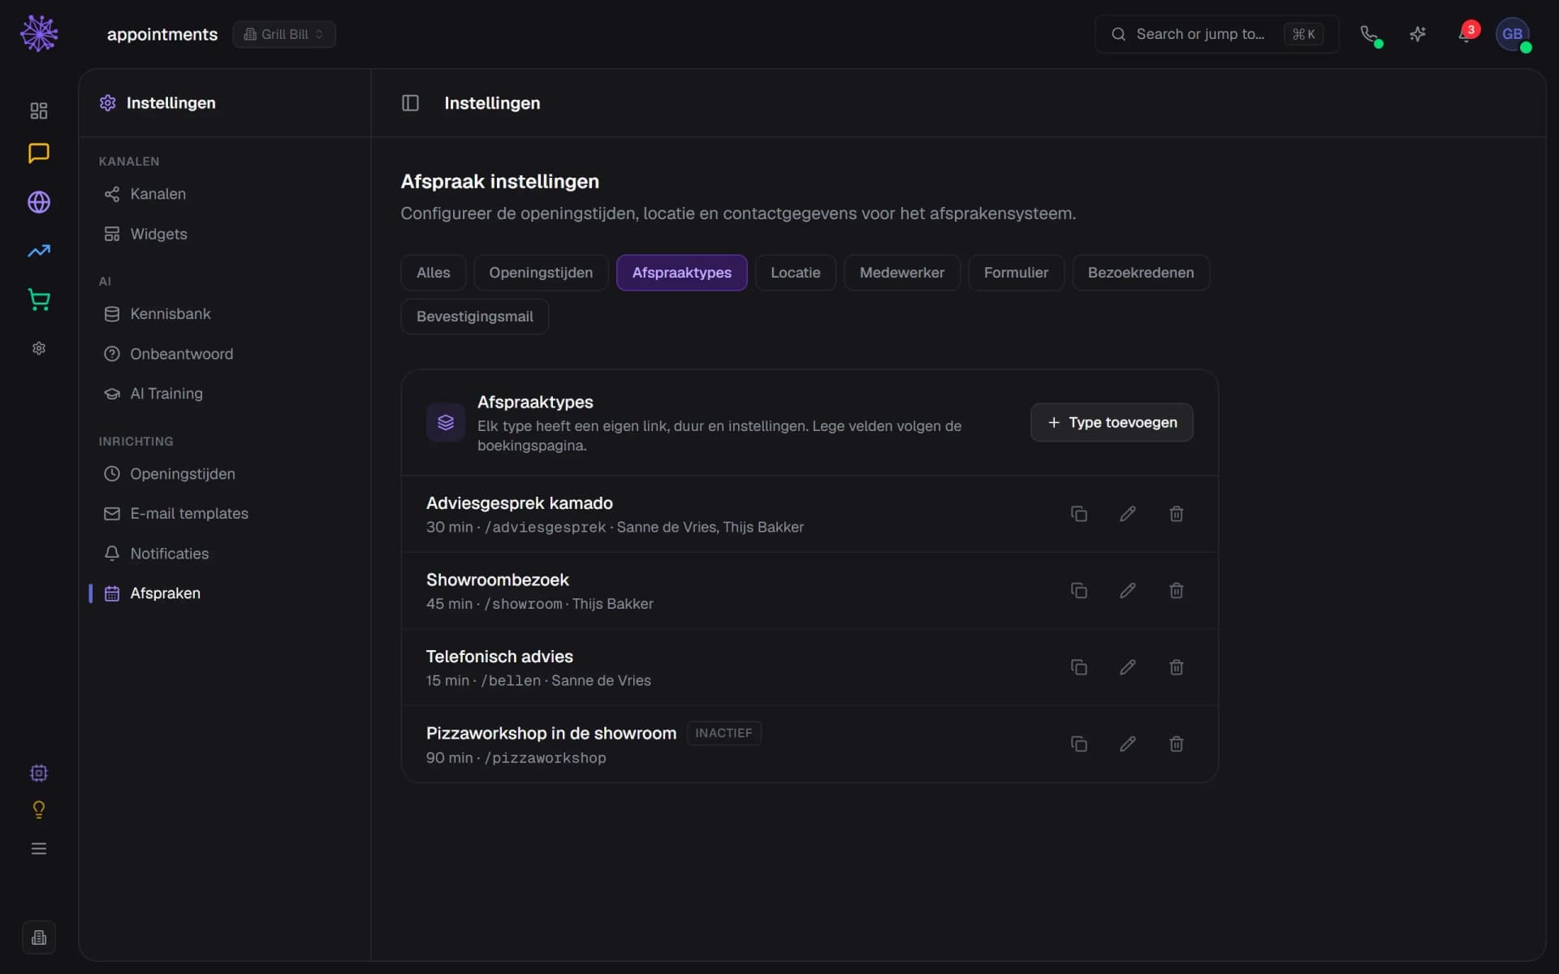
Task: Open the hamburger menu icon in left rail
Action: pyautogui.click(x=39, y=849)
